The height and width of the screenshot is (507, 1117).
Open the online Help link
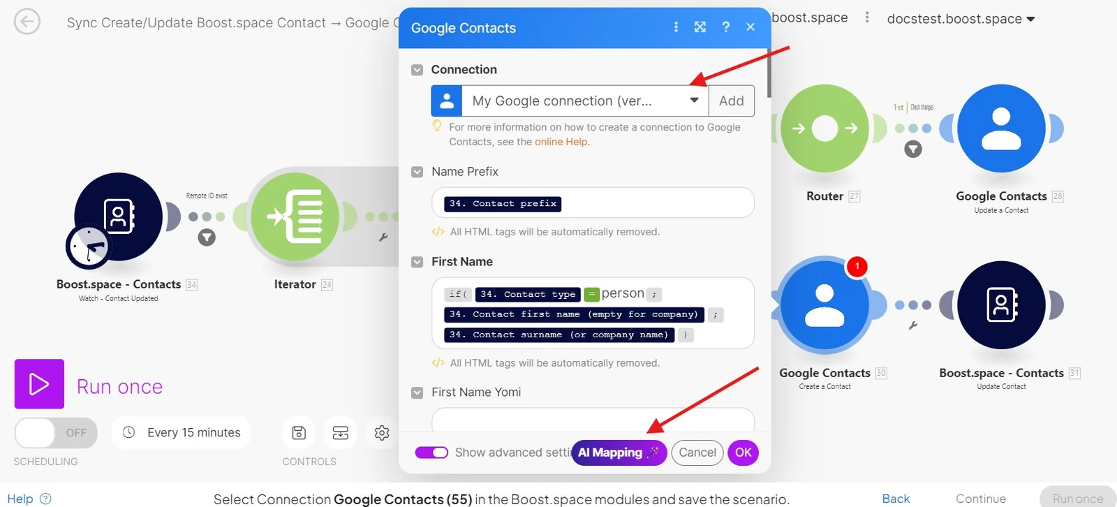[561, 142]
